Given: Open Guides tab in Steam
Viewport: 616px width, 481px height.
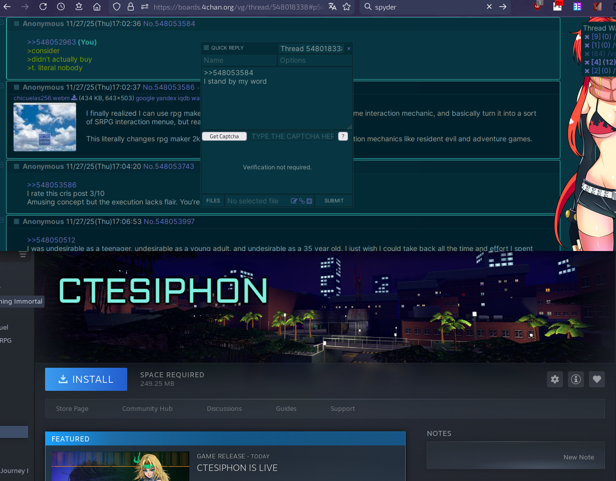Looking at the screenshot, I should (x=286, y=408).
